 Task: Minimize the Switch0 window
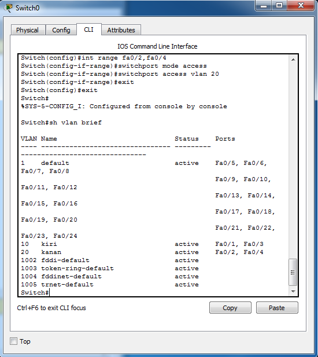pyautogui.click(x=264, y=6)
